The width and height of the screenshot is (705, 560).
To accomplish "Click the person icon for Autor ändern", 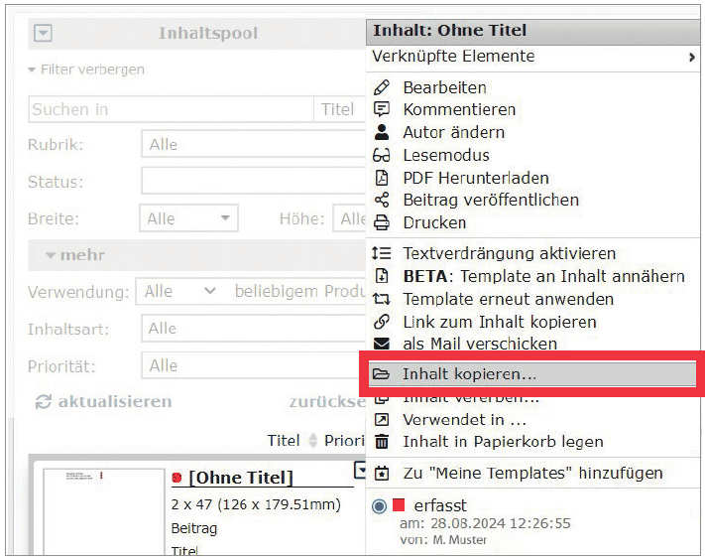I will click(382, 132).
